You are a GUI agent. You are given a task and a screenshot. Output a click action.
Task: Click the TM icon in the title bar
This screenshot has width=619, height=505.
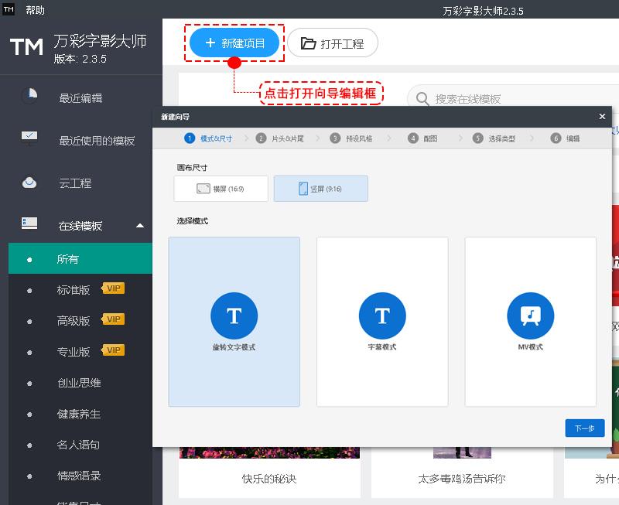tap(8, 10)
